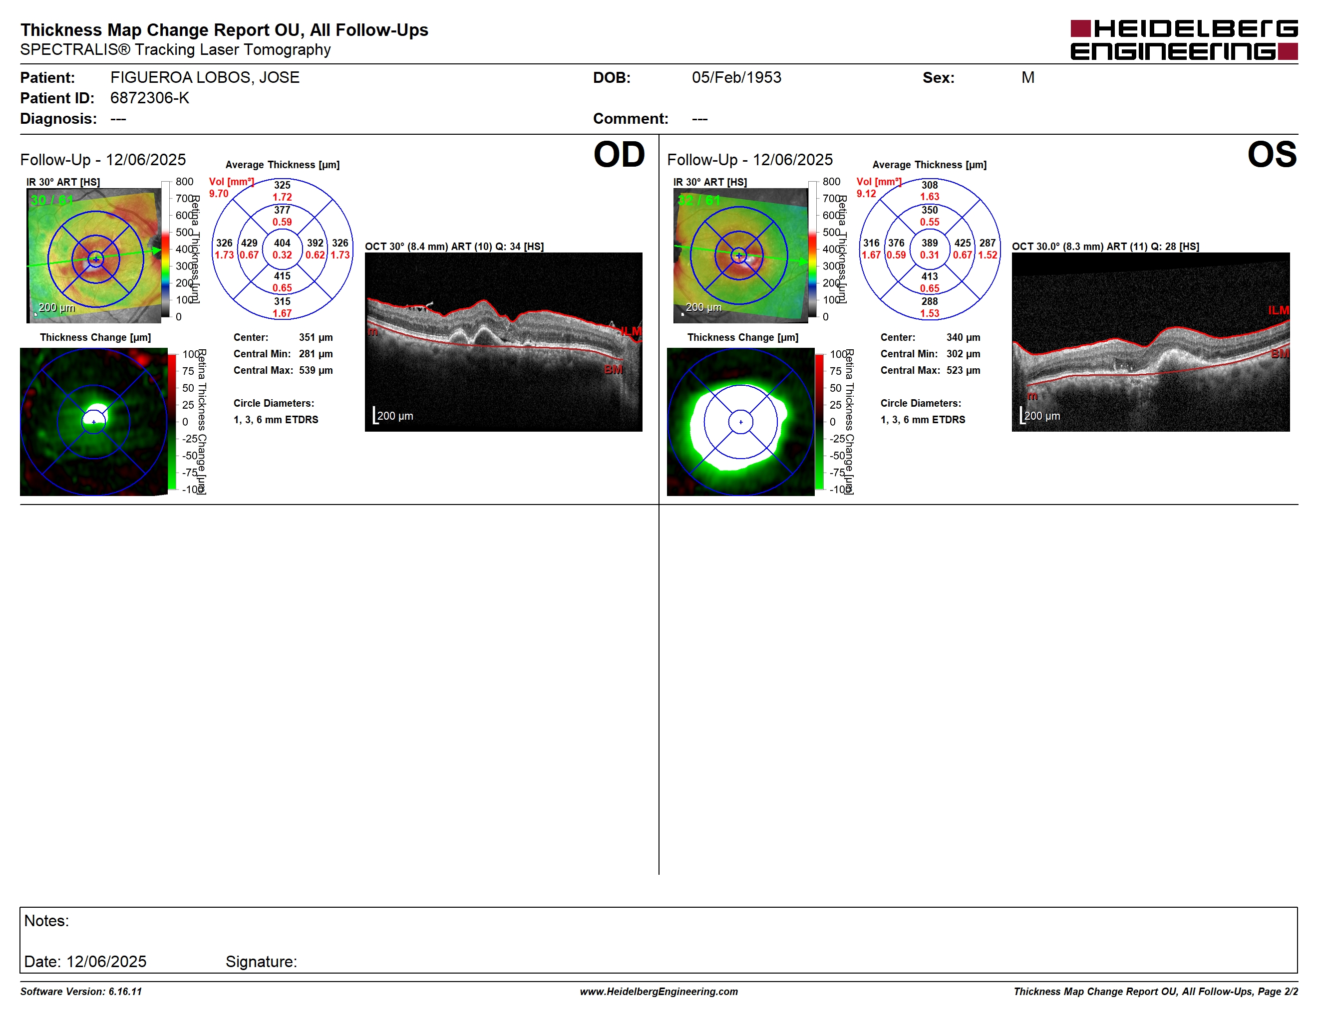Image resolution: width=1318 pixels, height=1018 pixels.
Task: Click OD Follow-Up - 12/06/2025 heading
Action: tap(103, 159)
